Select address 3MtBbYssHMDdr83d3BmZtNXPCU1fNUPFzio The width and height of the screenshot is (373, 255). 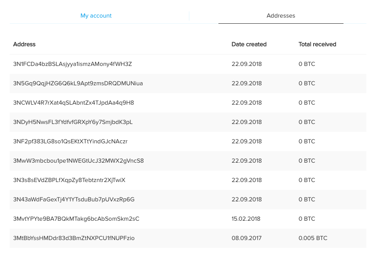pyautogui.click(x=74, y=238)
